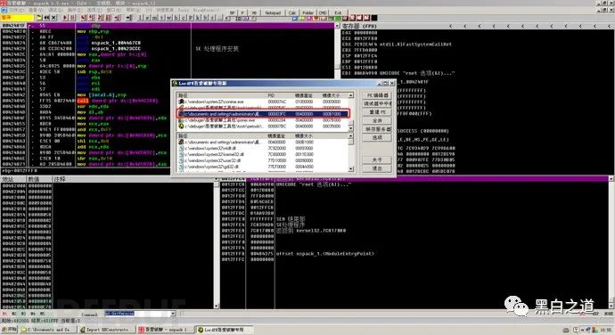
Task: Open the breakpoints 'b' window button
Action: (x=206, y=18)
